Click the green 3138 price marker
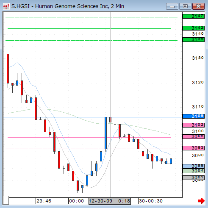This screenshot has width=208, height=208. pos(194,39)
